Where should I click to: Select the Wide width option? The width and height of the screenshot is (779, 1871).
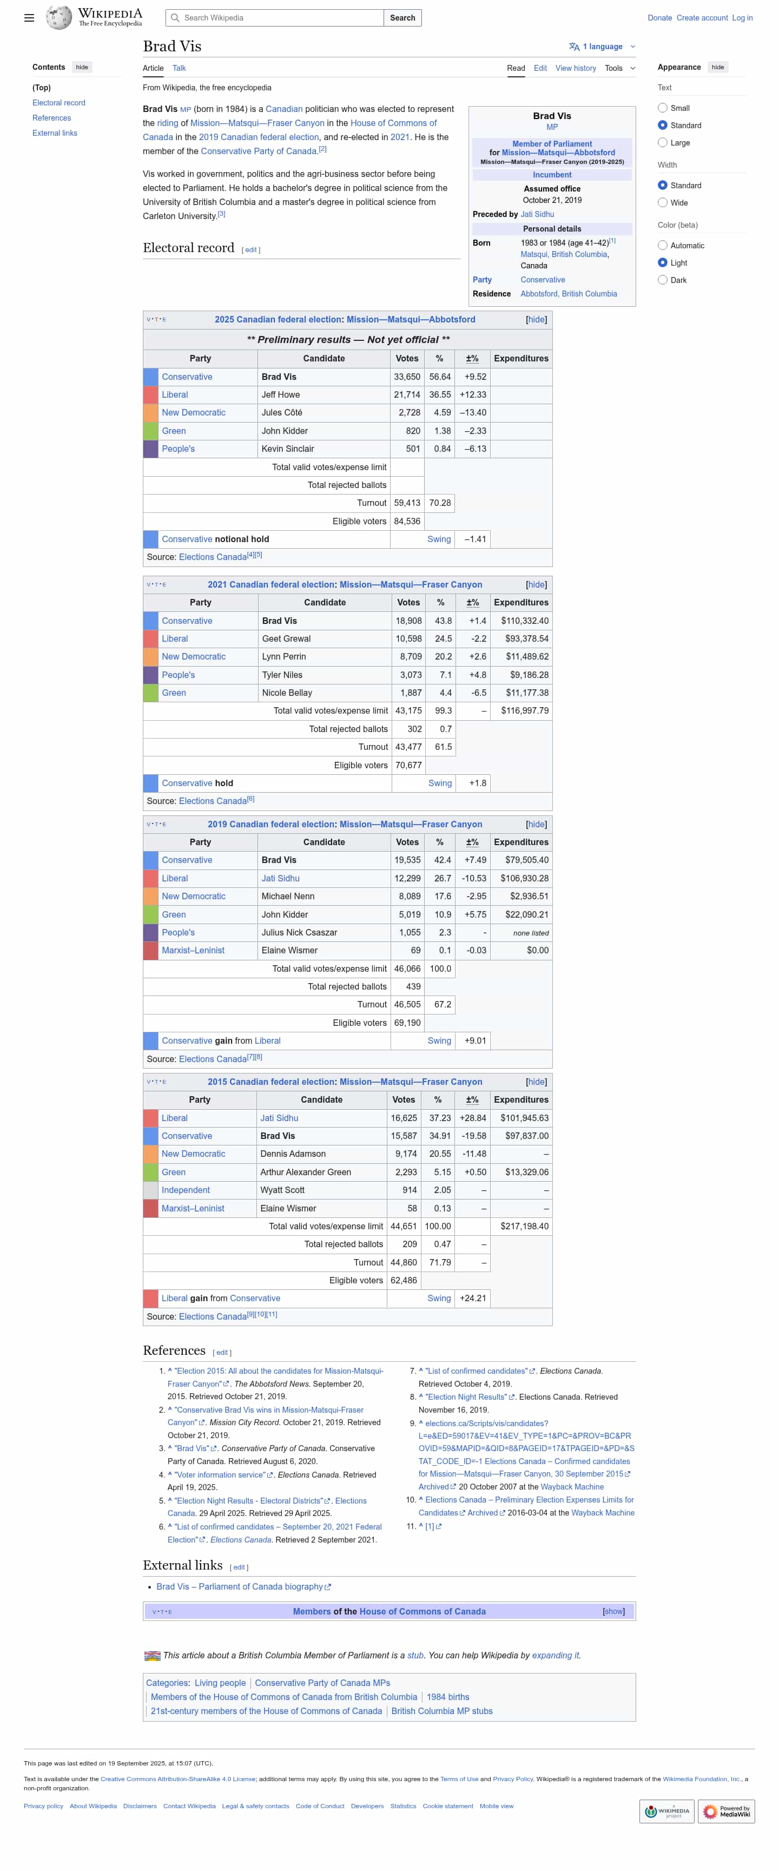tap(662, 203)
